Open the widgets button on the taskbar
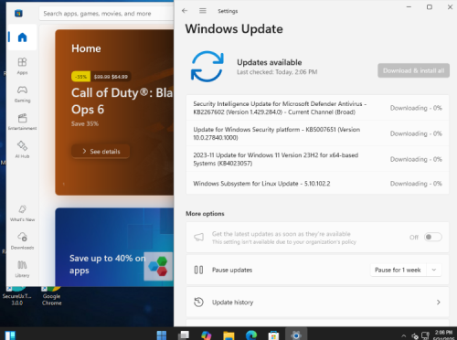 [10, 335]
